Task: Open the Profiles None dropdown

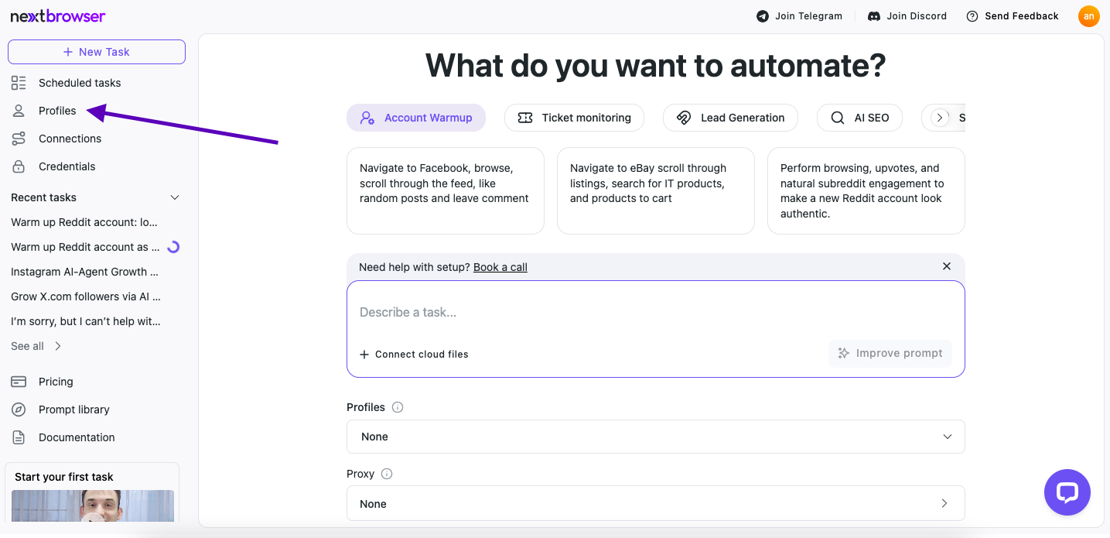Action: point(656,437)
